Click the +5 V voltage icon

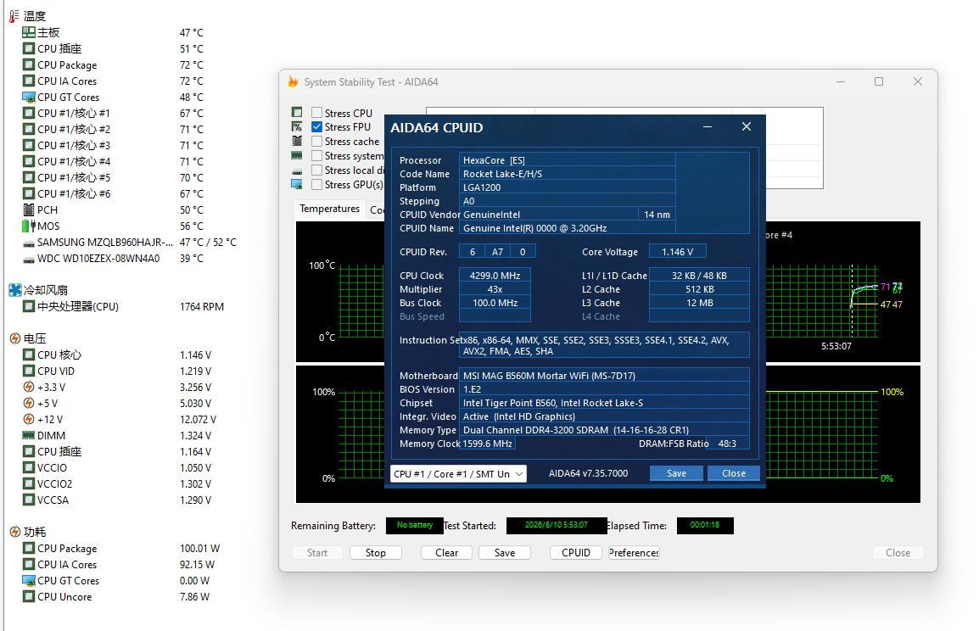(x=29, y=403)
